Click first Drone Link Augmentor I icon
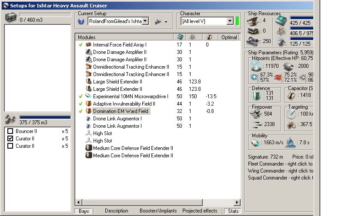The width and height of the screenshot is (355, 216). [88, 119]
